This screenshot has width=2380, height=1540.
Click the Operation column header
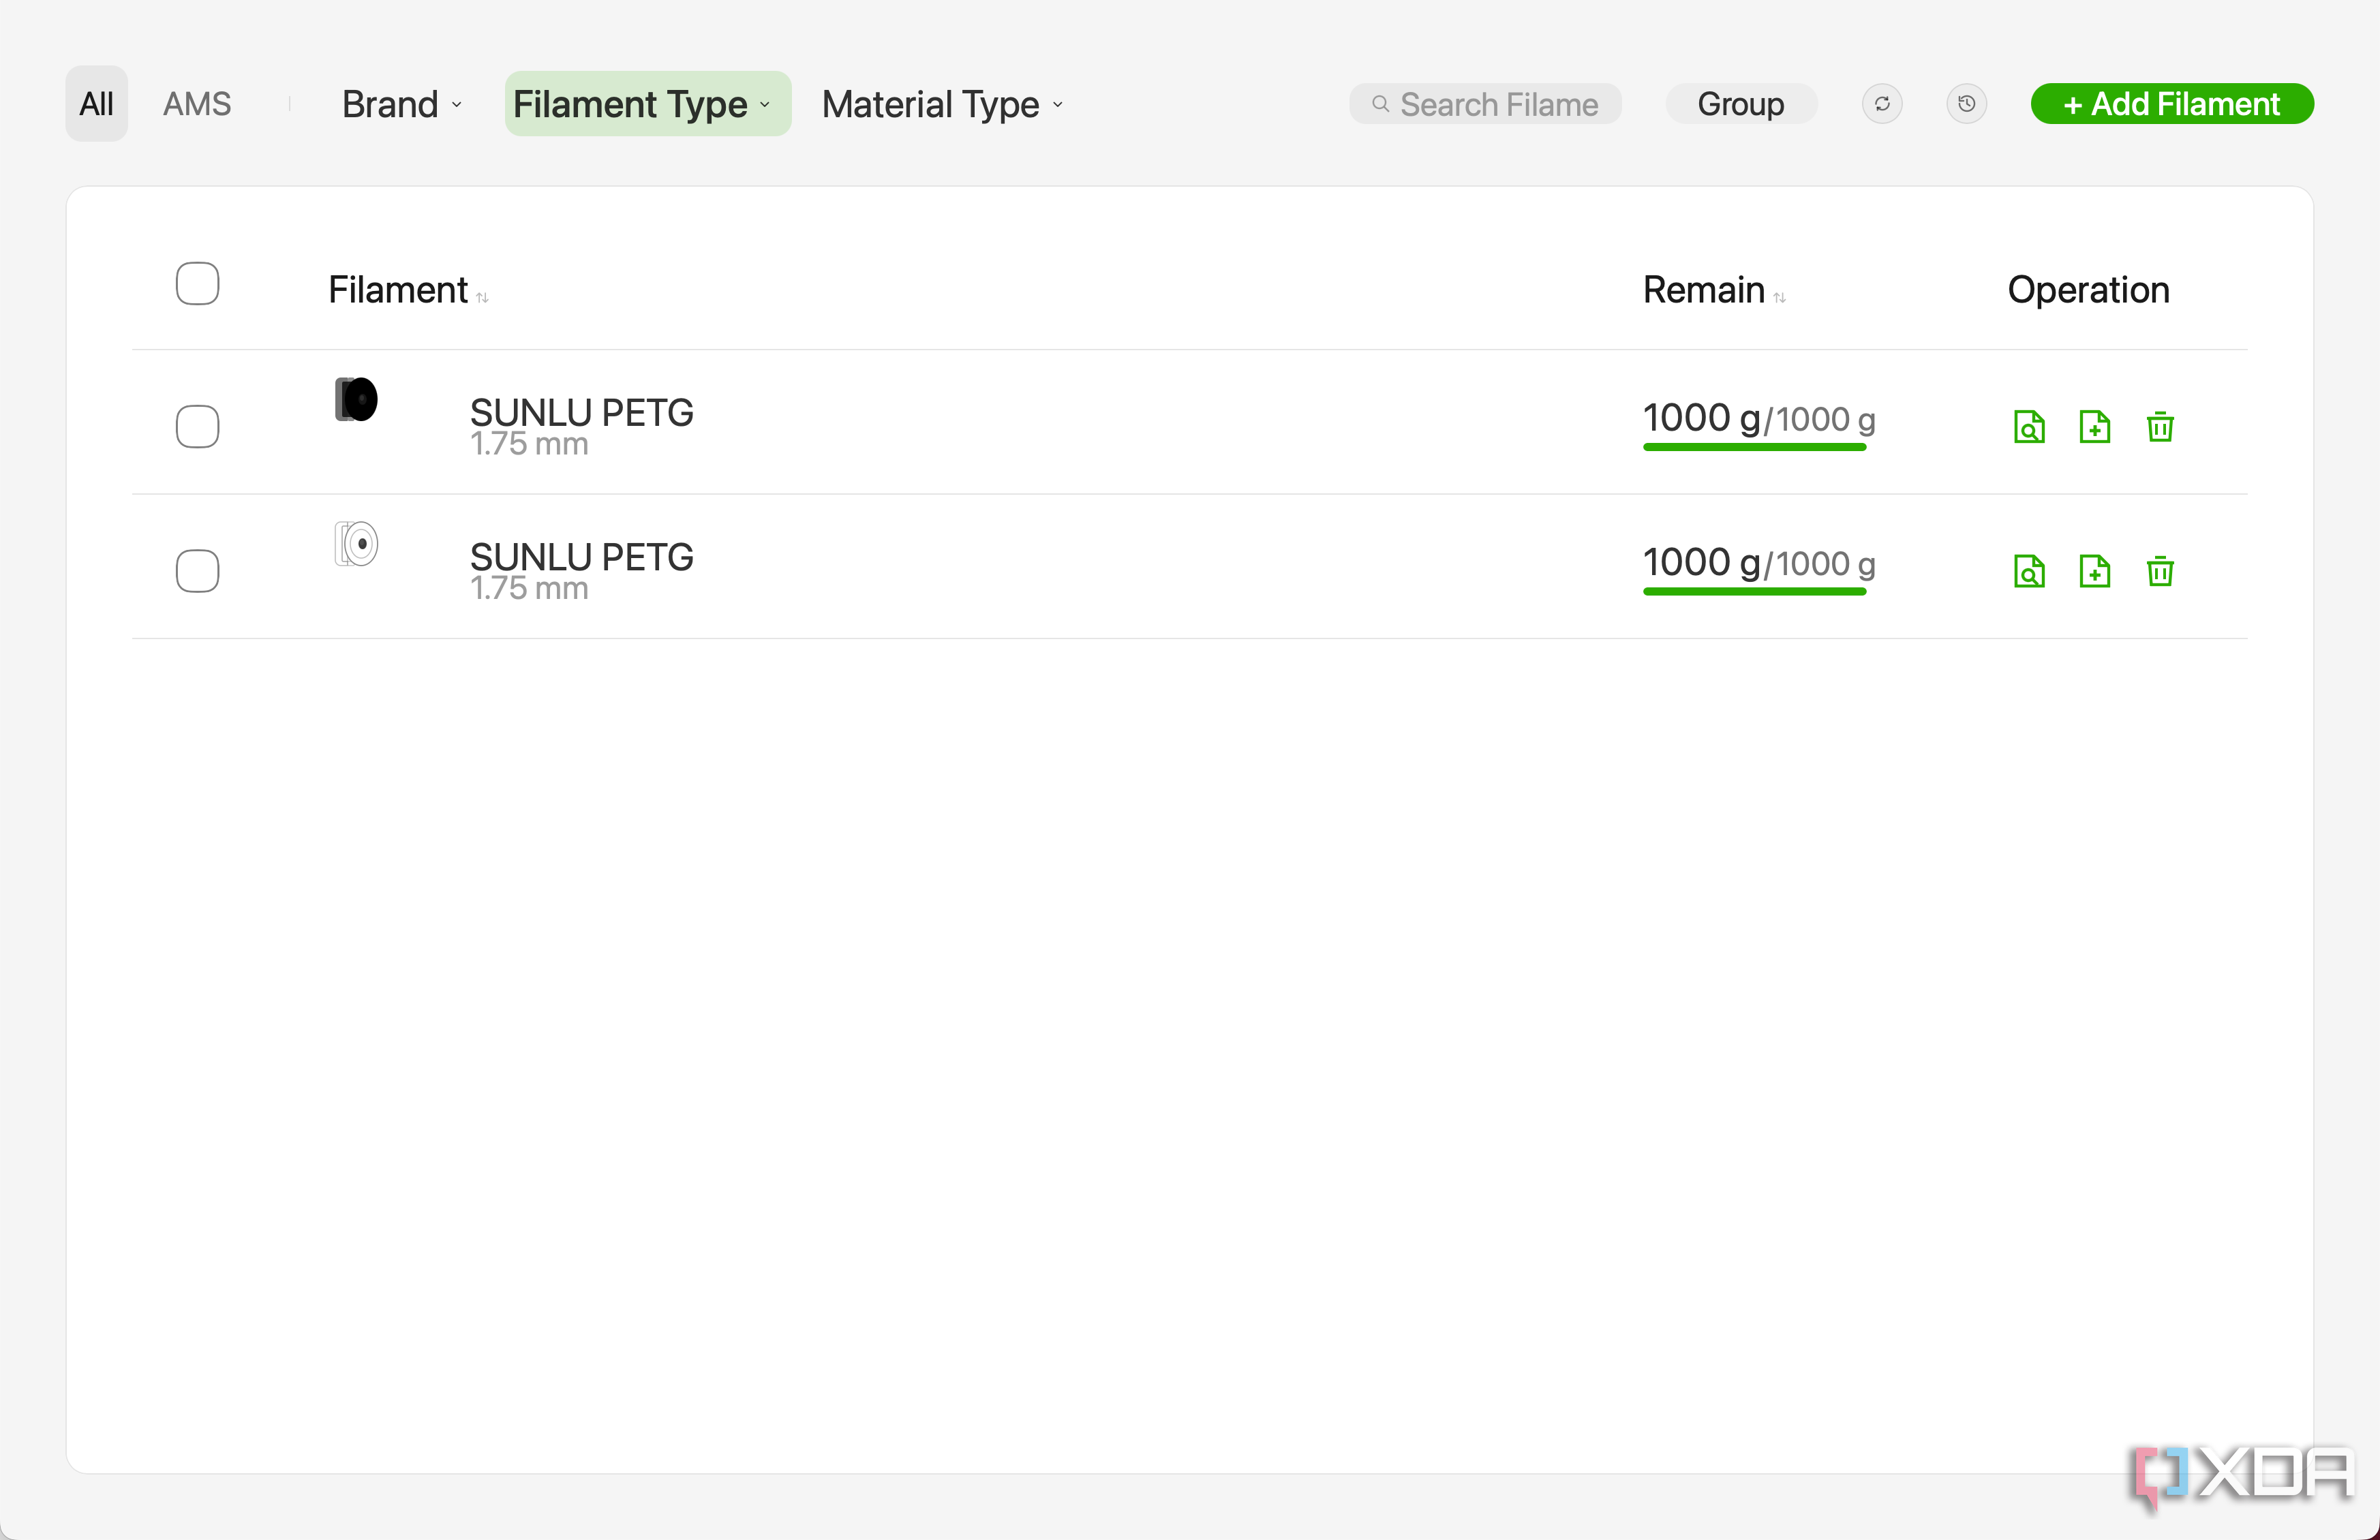coord(2088,290)
